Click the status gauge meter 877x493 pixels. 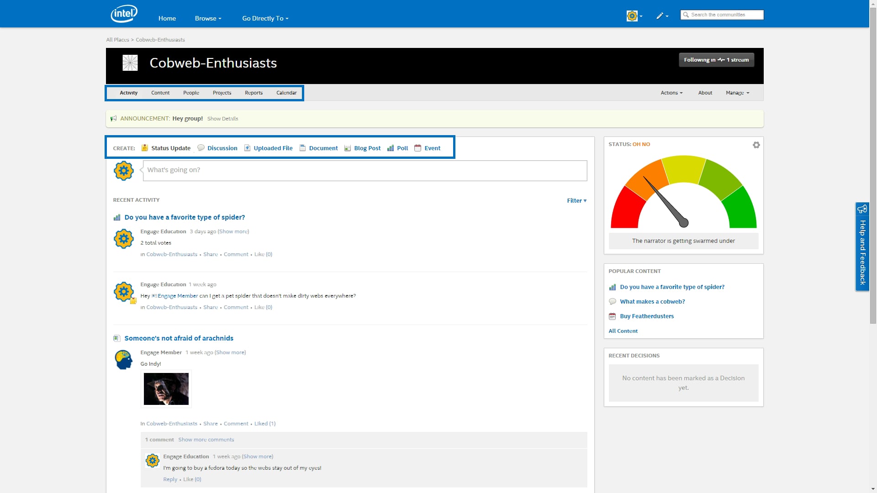[x=683, y=192]
